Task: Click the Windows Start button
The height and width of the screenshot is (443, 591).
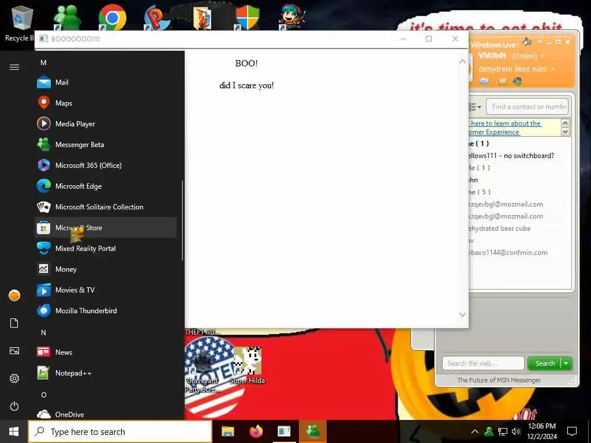Action: pyautogui.click(x=14, y=431)
